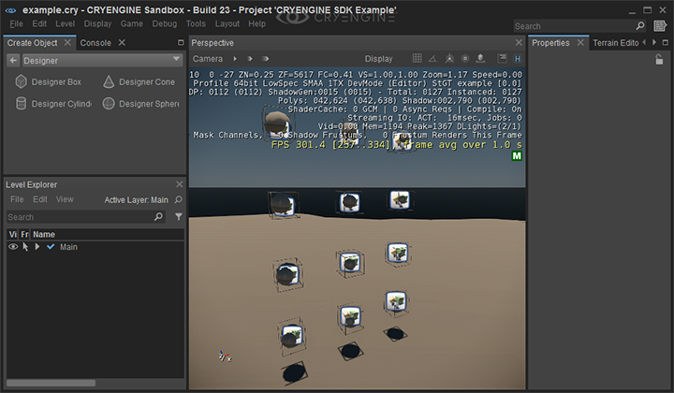674x393 pixels.
Task: Float the Create Object panel
Action: tap(181, 42)
